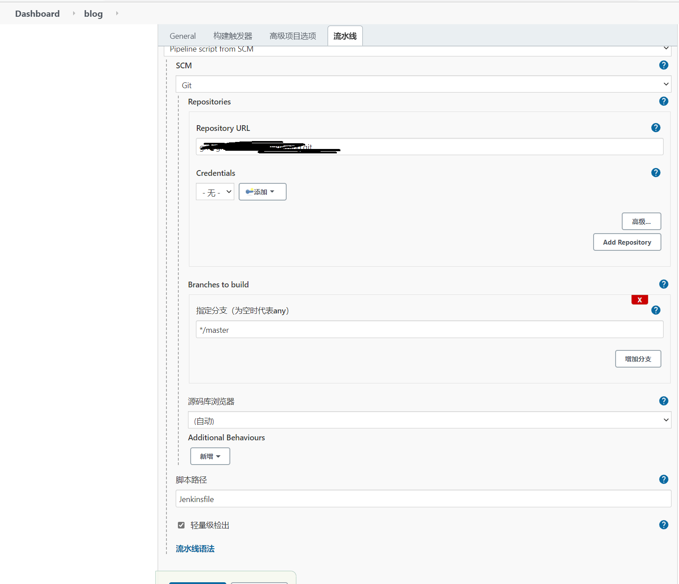Viewport: 679px width, 584px height.
Task: Click help icon next to SCM
Action: tap(664, 65)
